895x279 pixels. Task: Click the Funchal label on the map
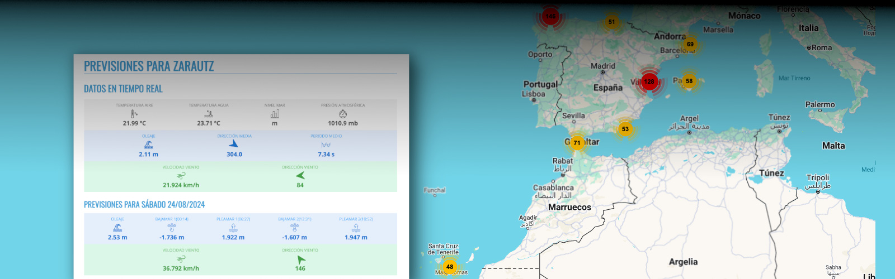(x=435, y=190)
